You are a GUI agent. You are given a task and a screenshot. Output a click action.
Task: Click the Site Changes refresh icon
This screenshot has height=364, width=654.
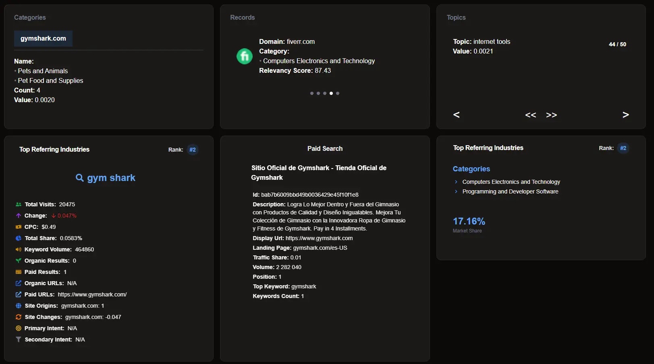[x=19, y=317]
